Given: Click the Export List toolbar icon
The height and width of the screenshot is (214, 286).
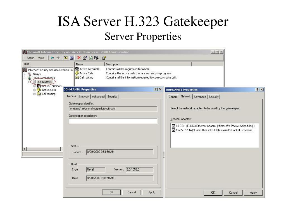Looking at the screenshot, I should pos(96,58).
